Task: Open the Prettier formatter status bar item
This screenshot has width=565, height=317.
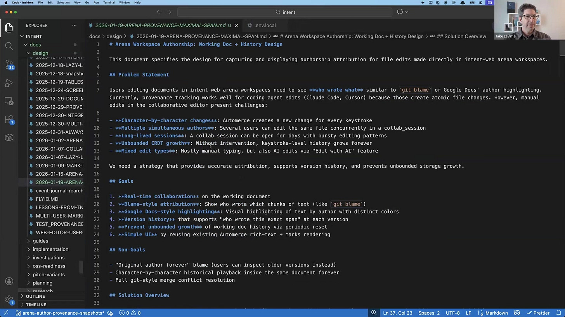Action: 541,313
